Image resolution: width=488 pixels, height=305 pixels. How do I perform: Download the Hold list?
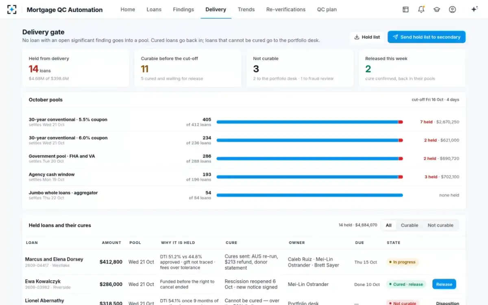point(367,37)
